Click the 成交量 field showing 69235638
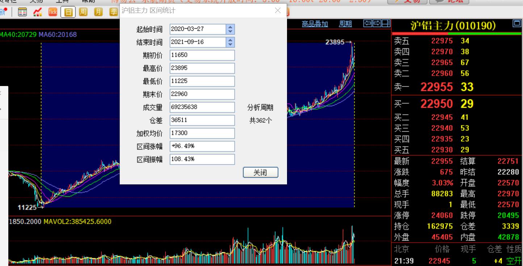523x266 pixels. pos(202,107)
